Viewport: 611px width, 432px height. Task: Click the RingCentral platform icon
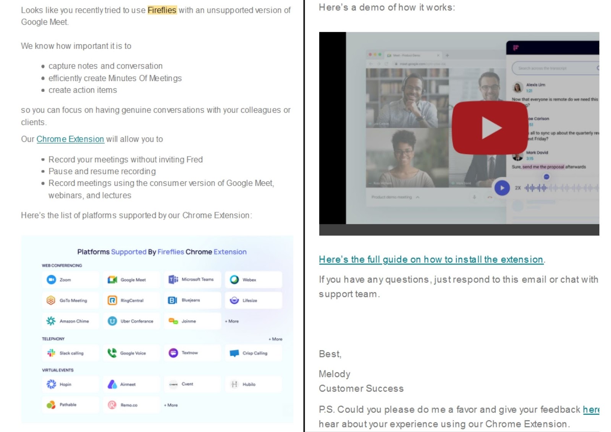(x=112, y=300)
